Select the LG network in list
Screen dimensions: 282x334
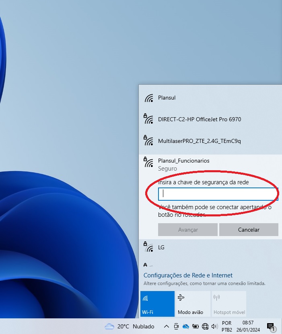click(x=210, y=247)
